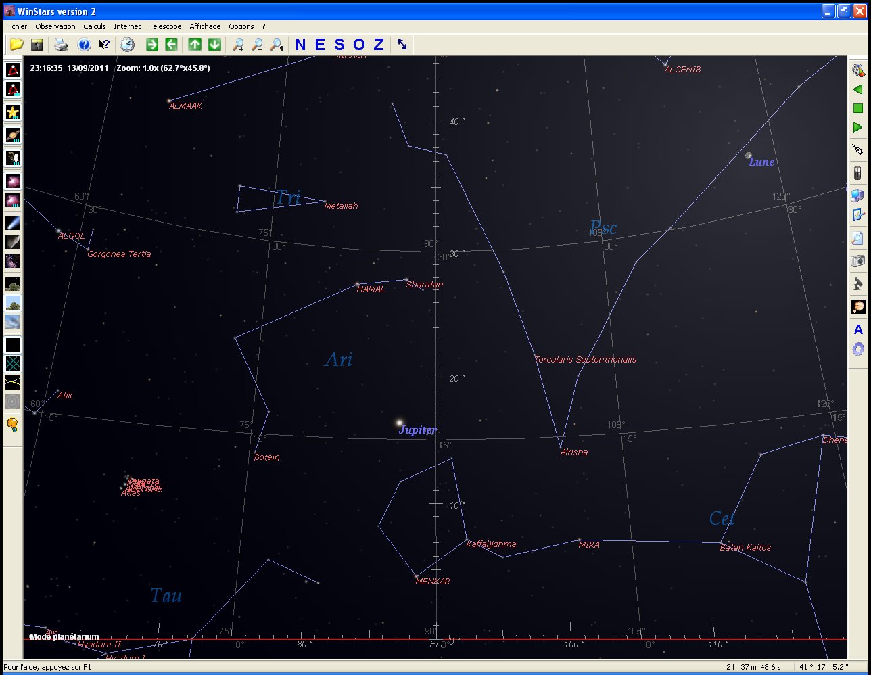Click the blue question mark help icon
Image resolution: width=871 pixels, height=675 pixels.
(x=85, y=45)
